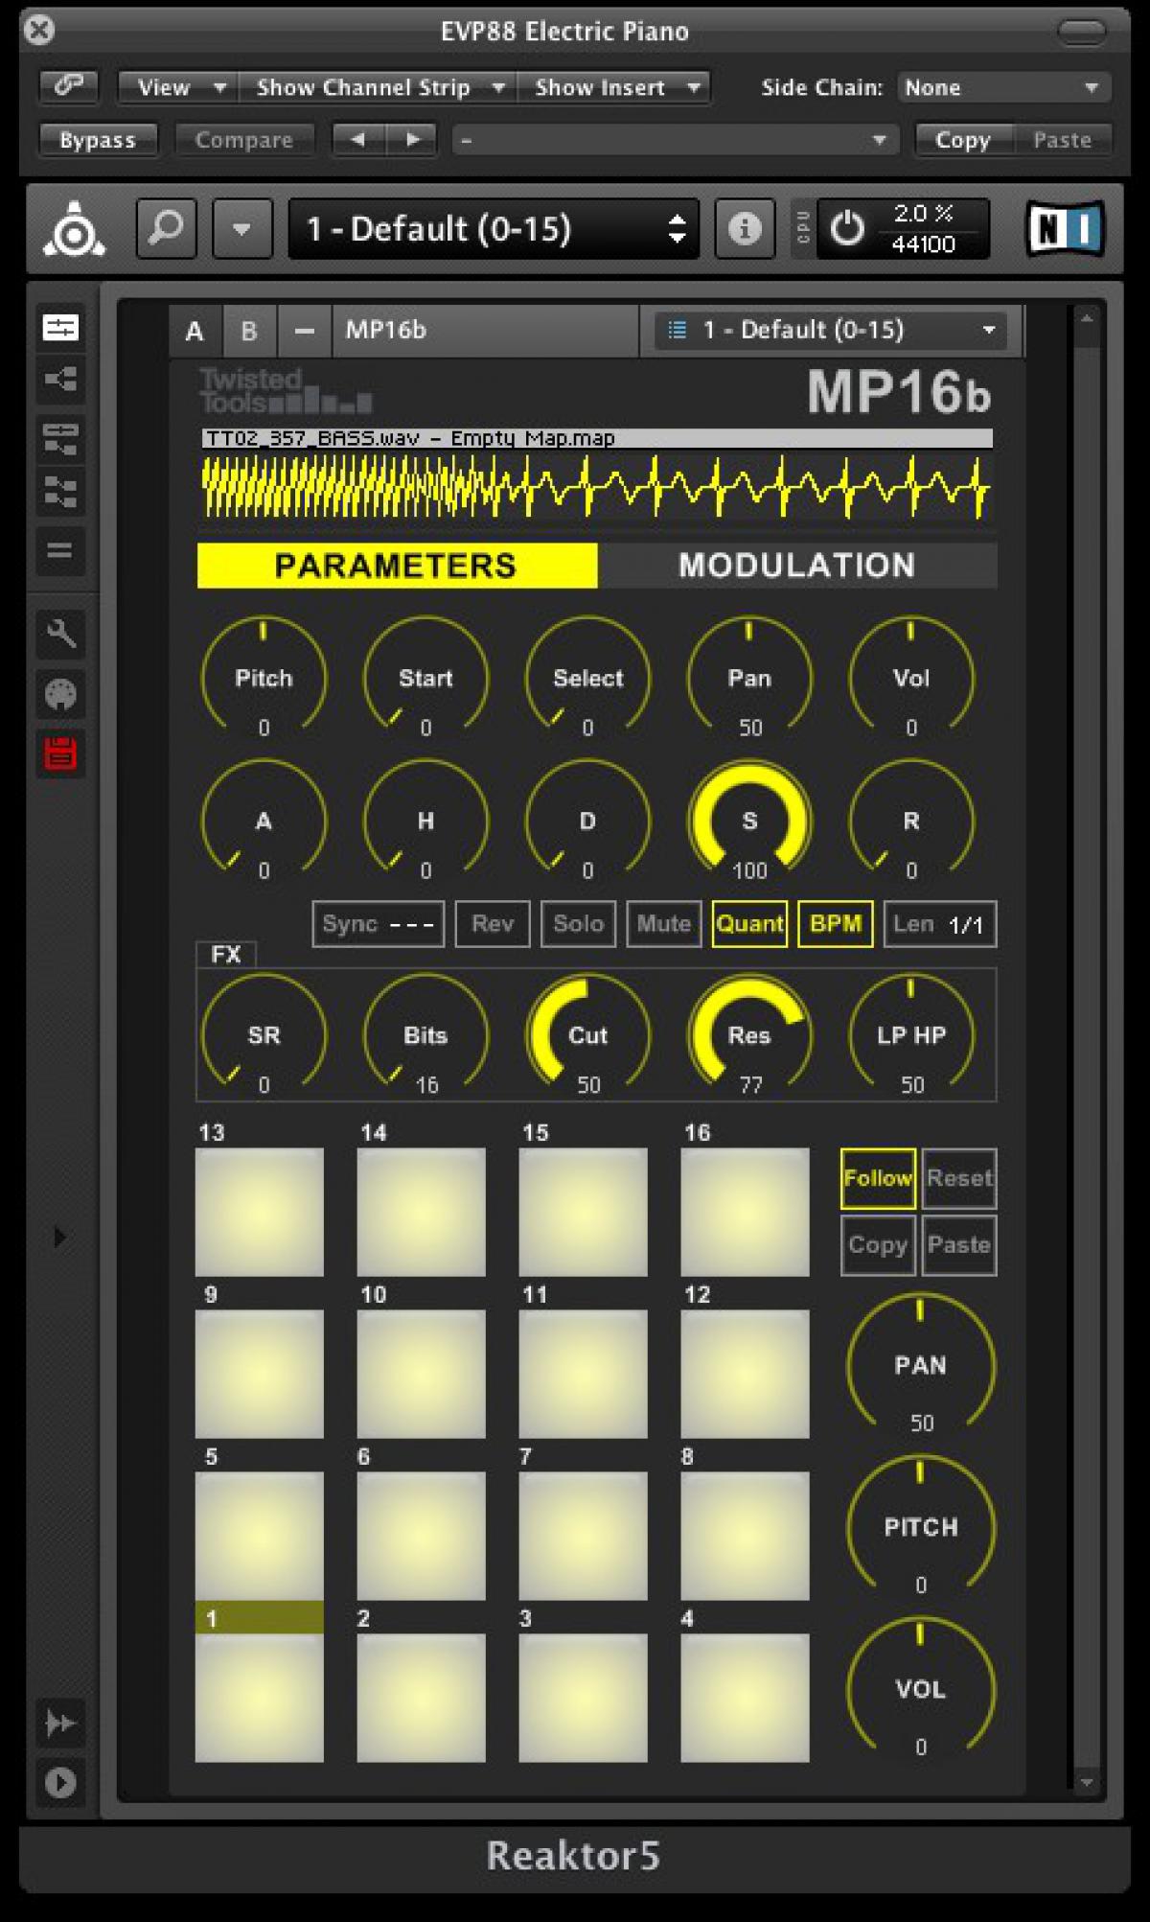The height and width of the screenshot is (1922, 1150).
Task: Click the wrench edit mode icon
Action: click(x=60, y=634)
